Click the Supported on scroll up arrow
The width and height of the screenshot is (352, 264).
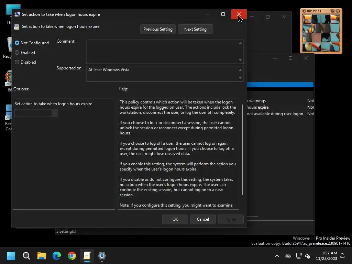click(x=240, y=70)
